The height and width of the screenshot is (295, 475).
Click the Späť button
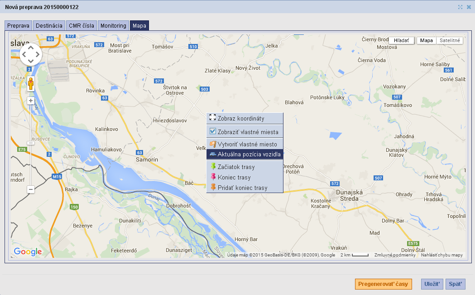point(456,284)
